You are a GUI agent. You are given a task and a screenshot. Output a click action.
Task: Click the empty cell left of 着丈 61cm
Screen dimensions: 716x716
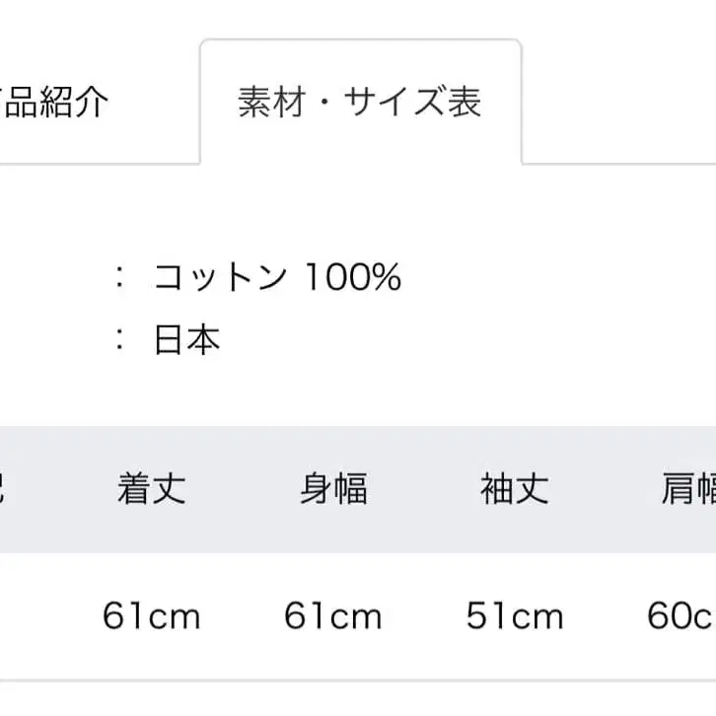coord(30,617)
